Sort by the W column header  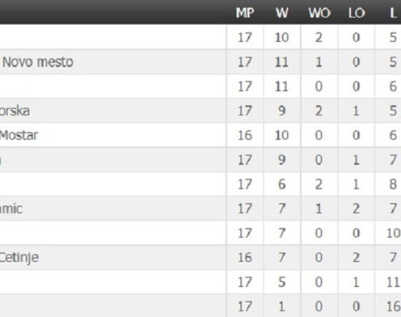tap(282, 13)
